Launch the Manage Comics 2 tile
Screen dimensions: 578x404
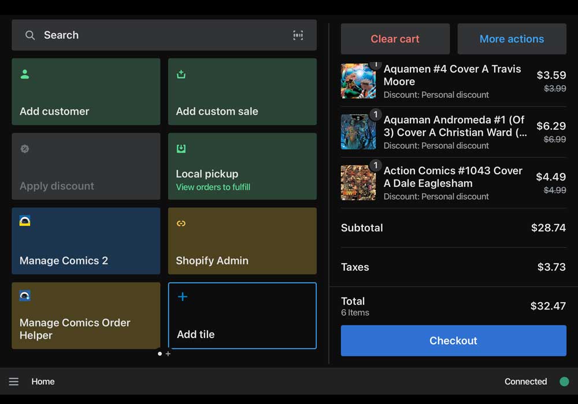(x=86, y=241)
